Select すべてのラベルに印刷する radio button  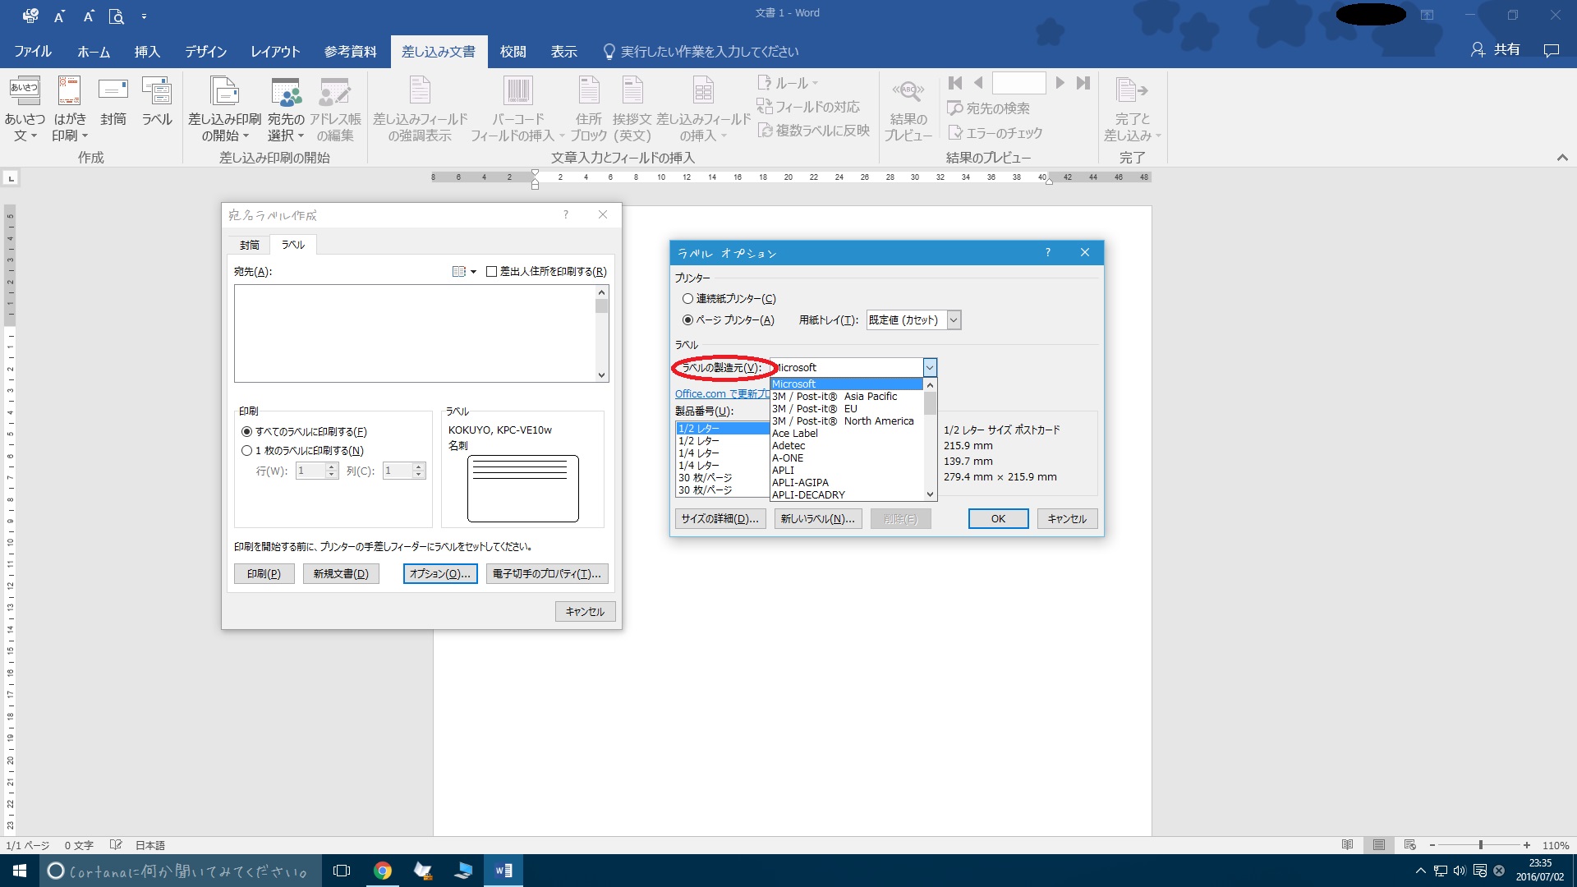(x=246, y=432)
